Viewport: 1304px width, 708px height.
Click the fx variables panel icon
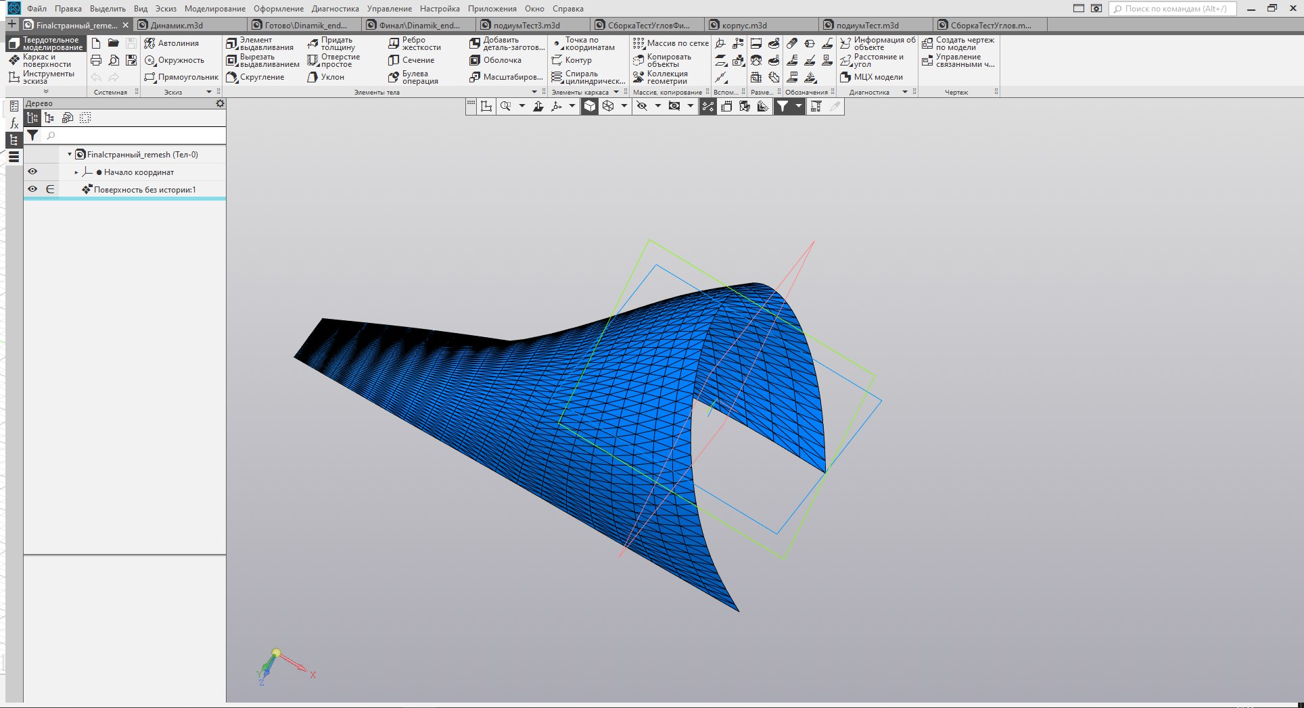pyautogui.click(x=14, y=123)
